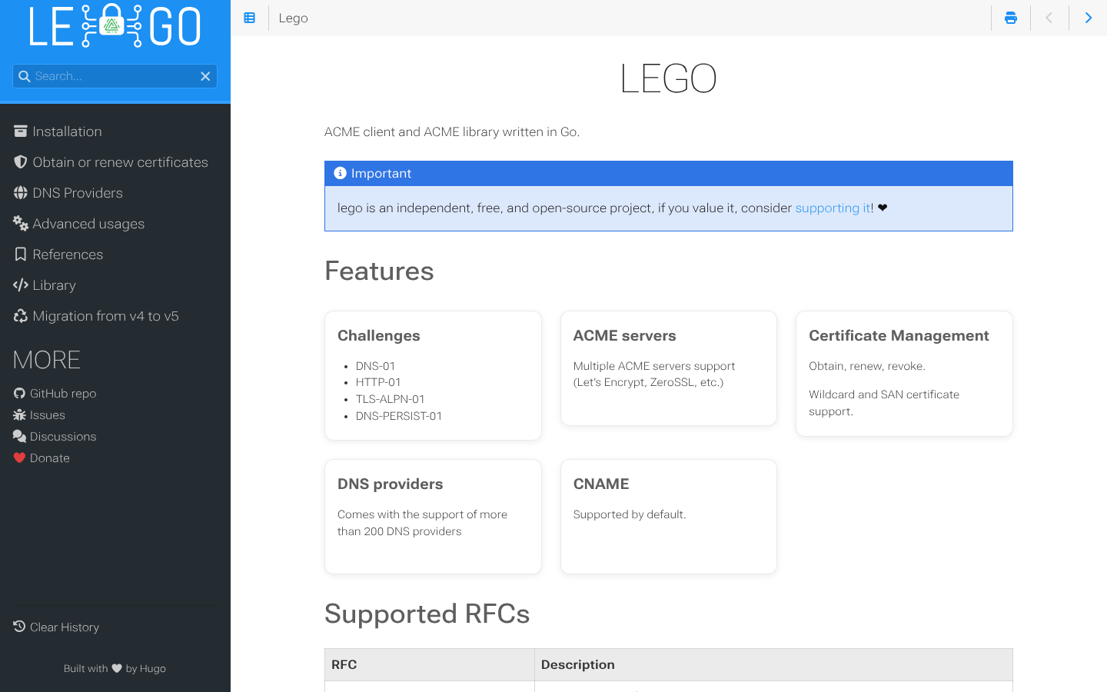
Task: Click Clear History in the sidebar
Action: [x=65, y=627]
